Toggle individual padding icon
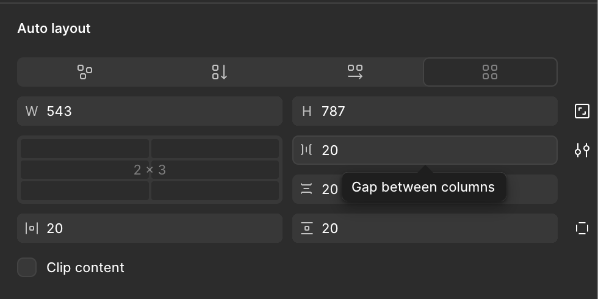This screenshot has width=598, height=299. click(x=582, y=228)
